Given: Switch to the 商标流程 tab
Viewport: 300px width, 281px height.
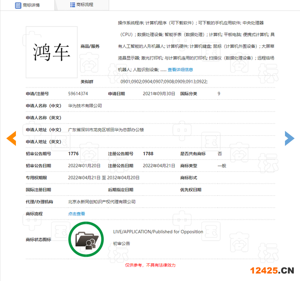Looking at the screenshot, I should 82,5.
